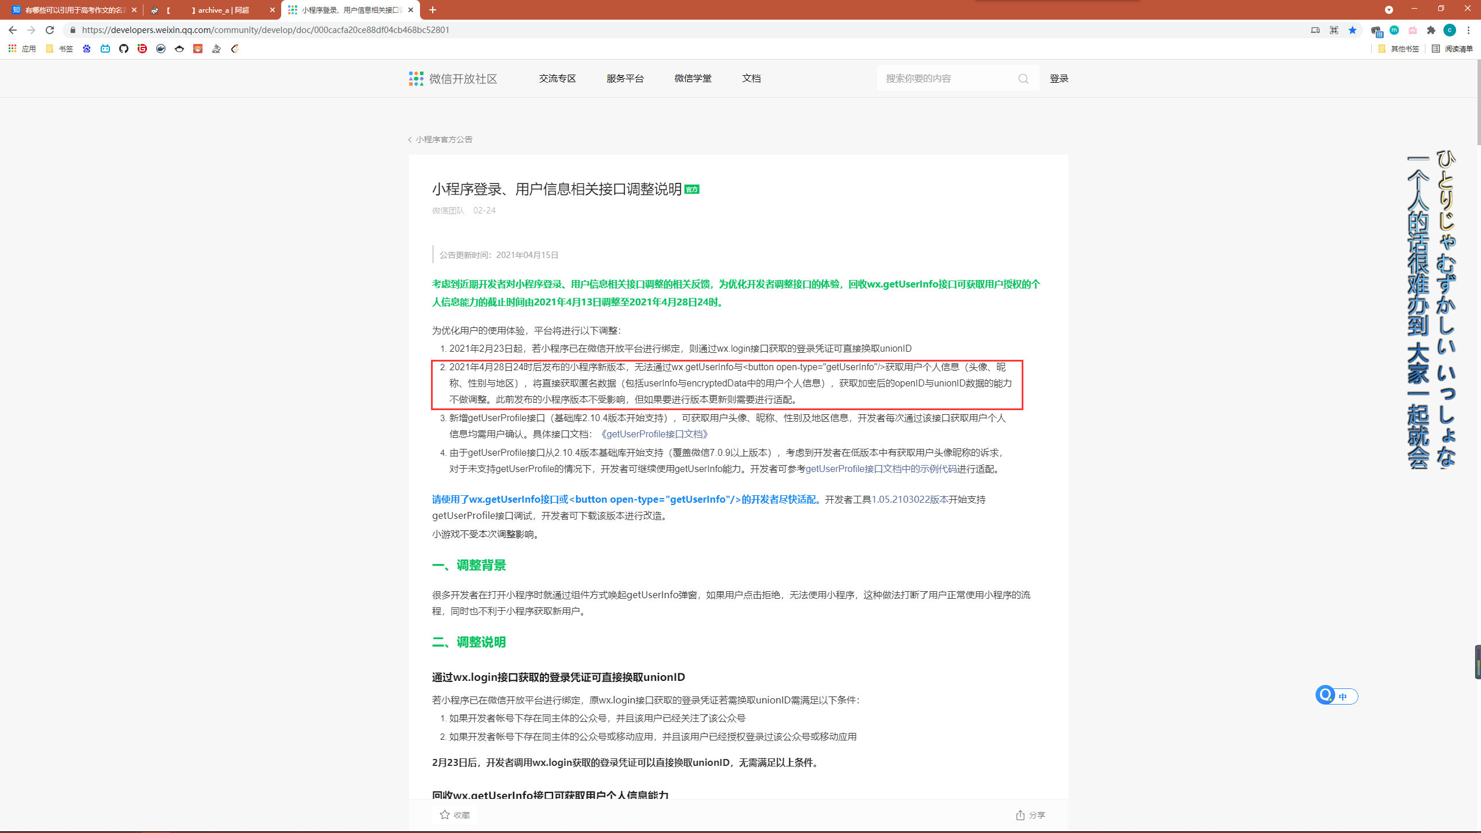Click the Bilibili TV bookmark icon
Screen dimensions: 1481x833
point(105,49)
